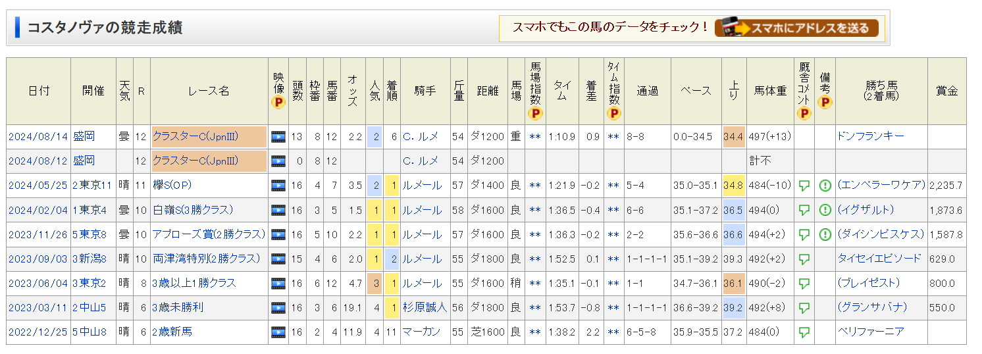982x354 pixels.
Task: Play video for 欅S(OP) race
Action: tap(278, 186)
